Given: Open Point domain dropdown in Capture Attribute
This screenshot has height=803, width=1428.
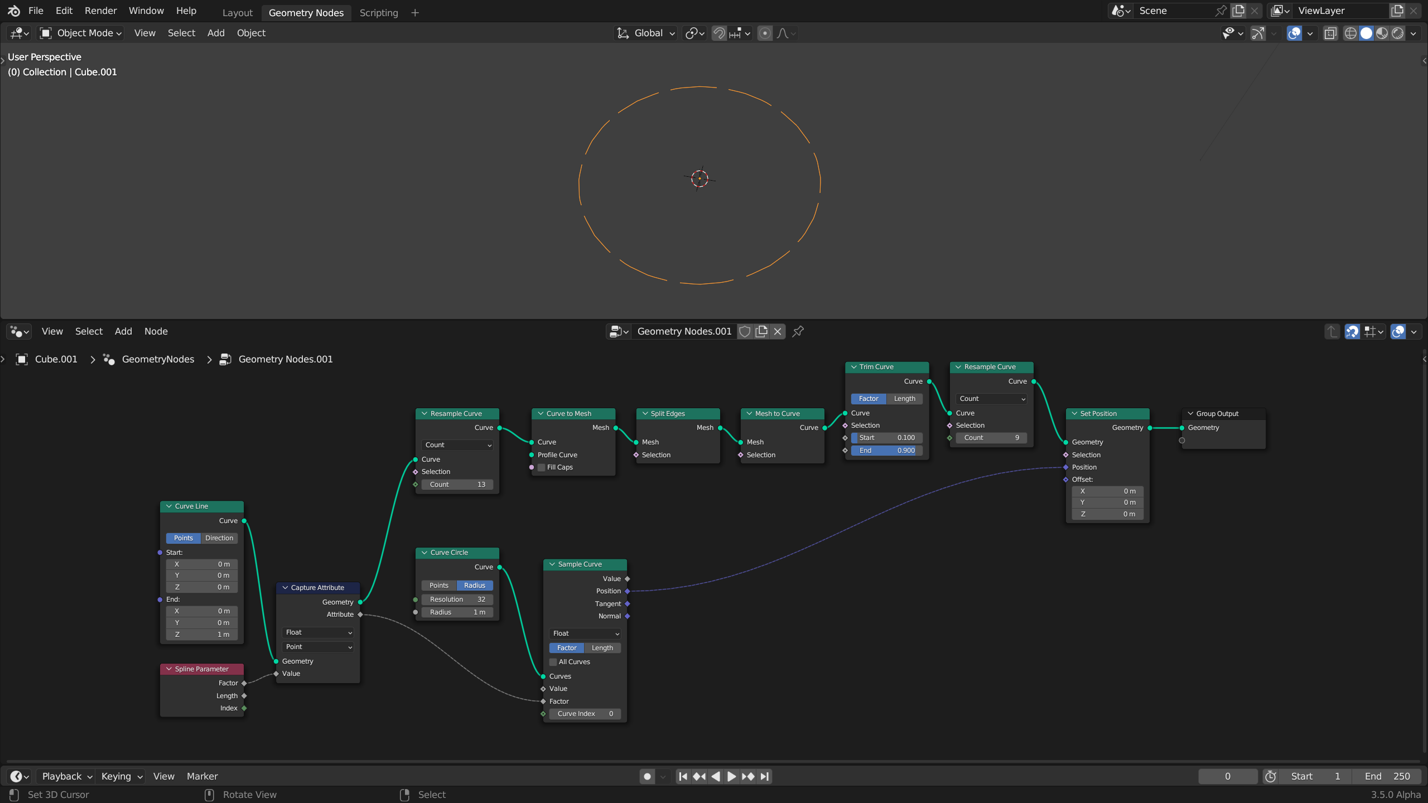Looking at the screenshot, I should tap(318, 647).
